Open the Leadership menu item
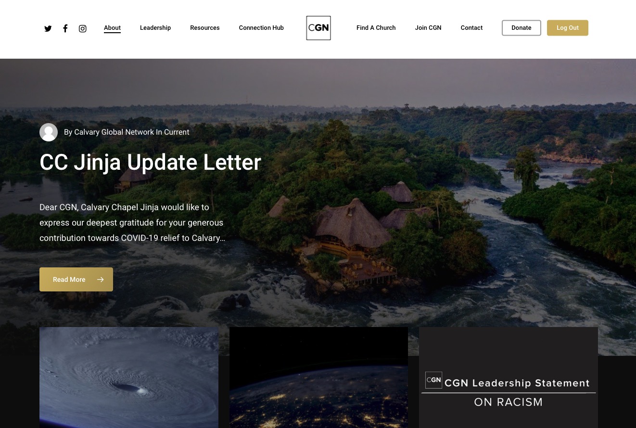Image resolution: width=636 pixels, height=428 pixels. (x=155, y=28)
